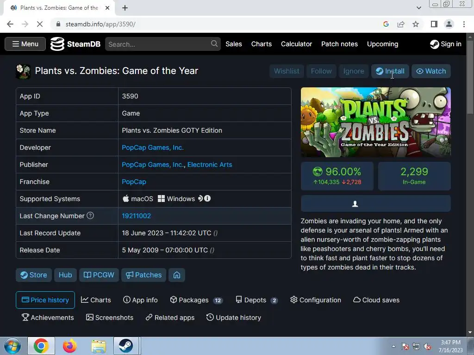Open the Packages tab
This screenshot has height=355, width=474.
(x=196, y=300)
